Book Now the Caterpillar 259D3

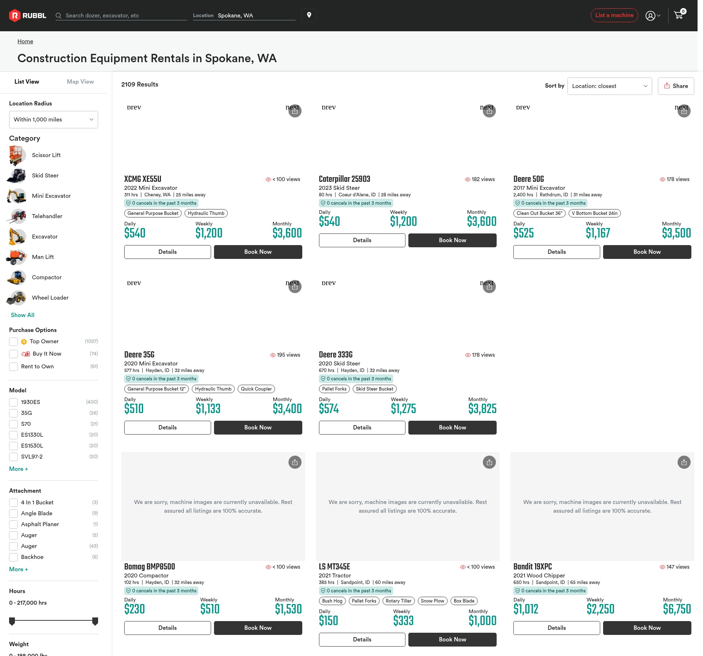pos(452,240)
